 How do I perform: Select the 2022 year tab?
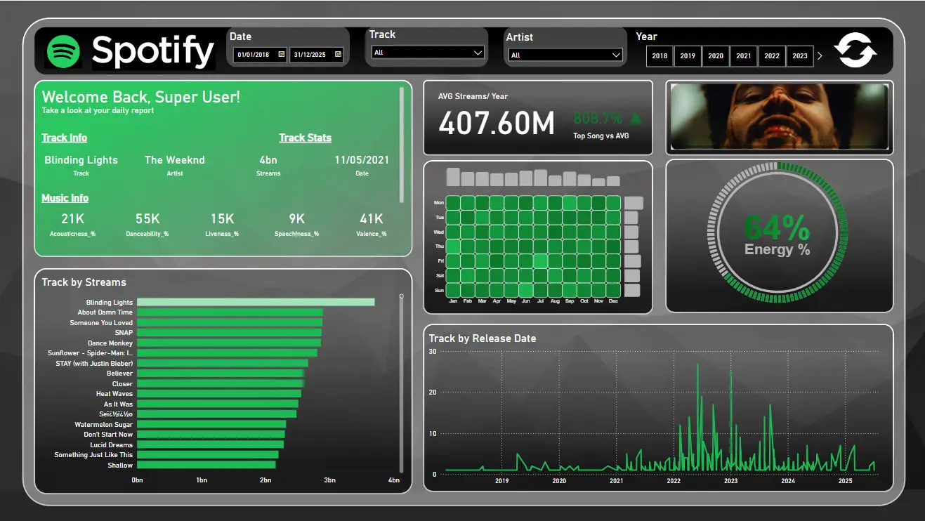[772, 56]
